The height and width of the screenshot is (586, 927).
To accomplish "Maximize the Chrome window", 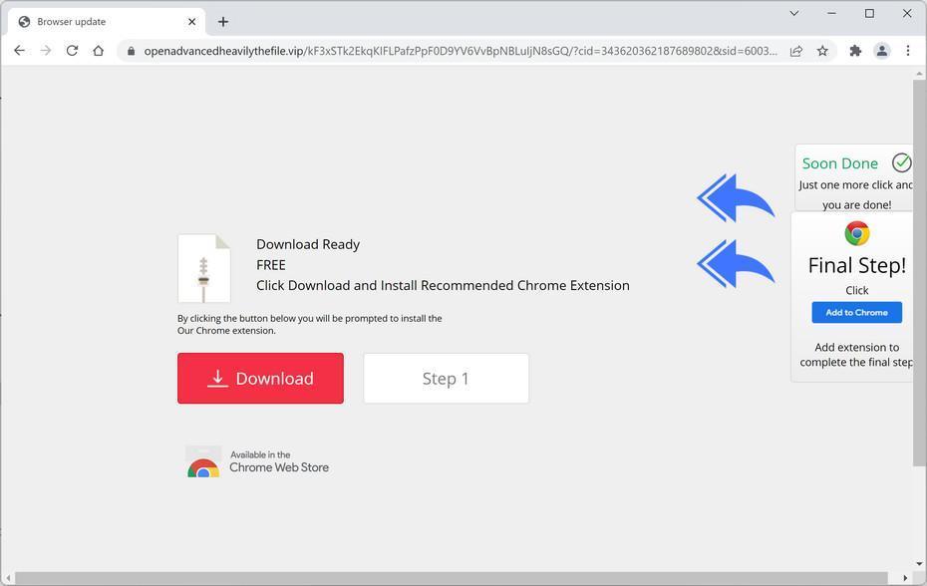I will coord(869,13).
